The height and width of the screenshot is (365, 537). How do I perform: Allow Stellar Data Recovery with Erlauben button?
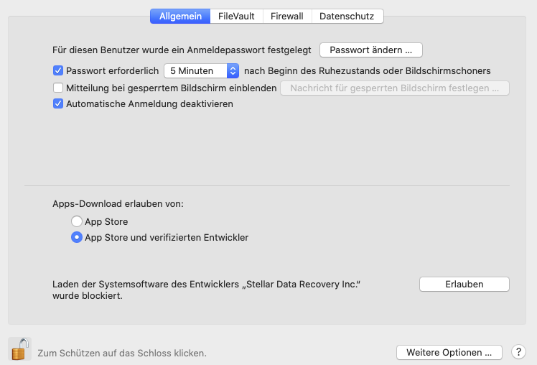point(464,284)
